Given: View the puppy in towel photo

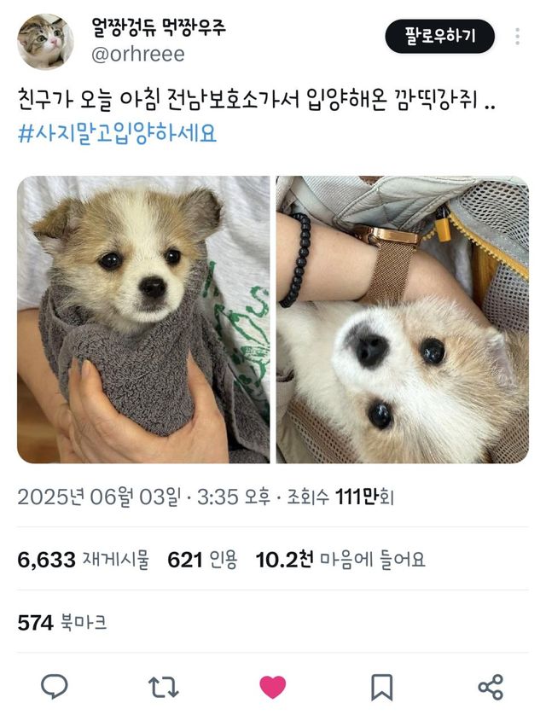Looking at the screenshot, I should [143, 319].
